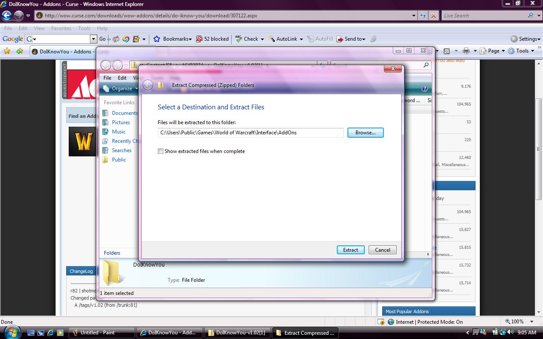Open the IE recent pages dropdown
The image size is (543, 339).
[28, 16]
